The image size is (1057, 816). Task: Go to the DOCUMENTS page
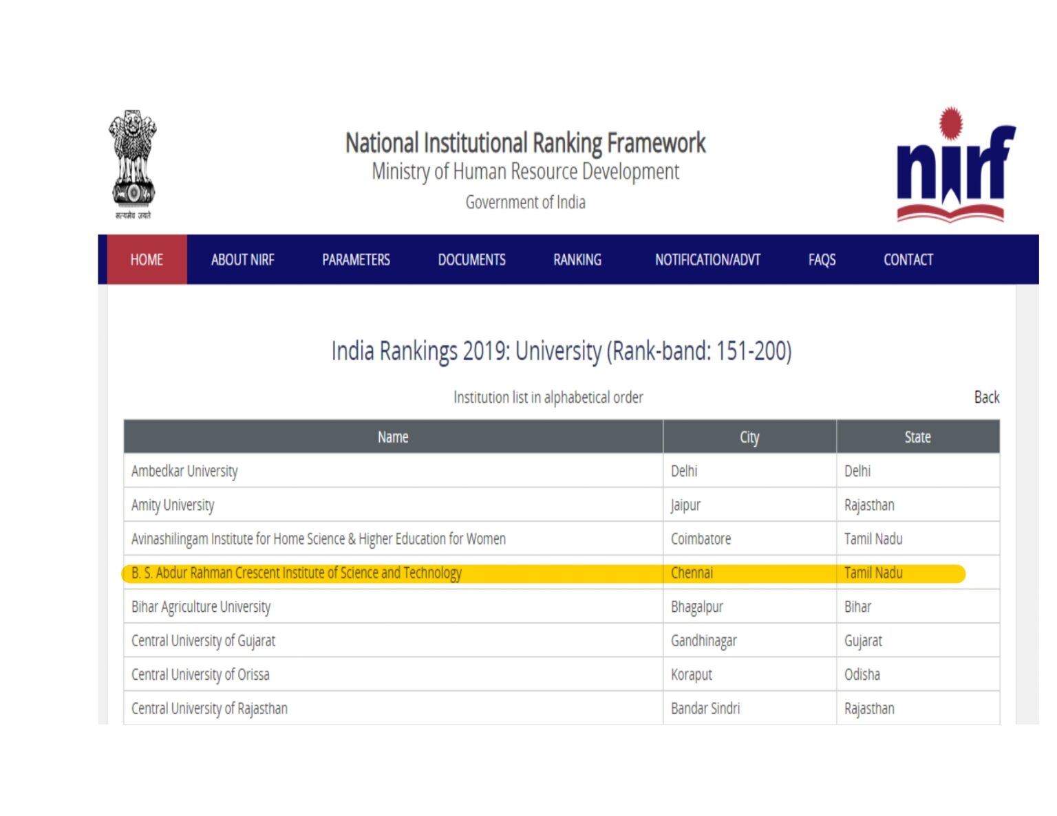471,260
